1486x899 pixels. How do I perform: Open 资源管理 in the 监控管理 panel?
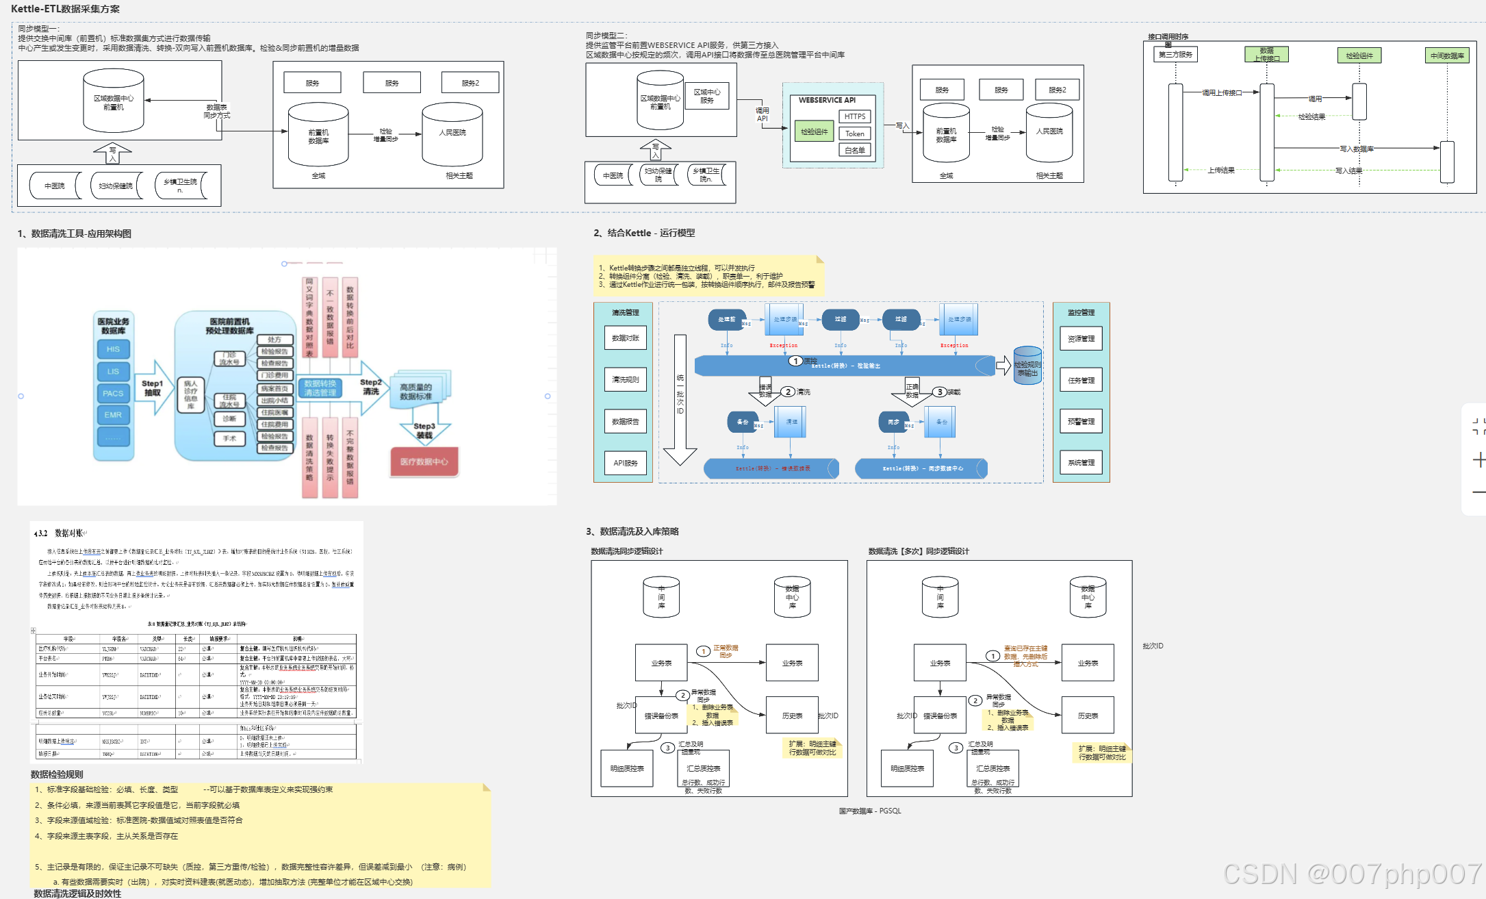1081,338
